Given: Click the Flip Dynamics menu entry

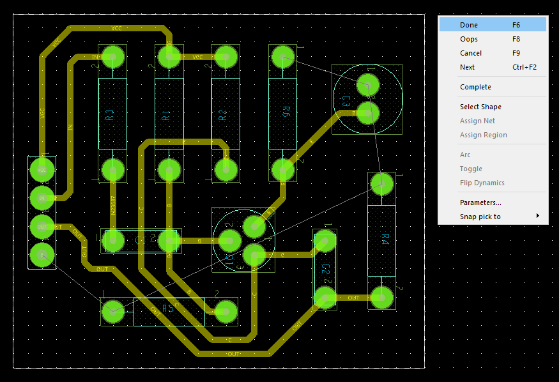Looking at the screenshot, I should click(493, 183).
